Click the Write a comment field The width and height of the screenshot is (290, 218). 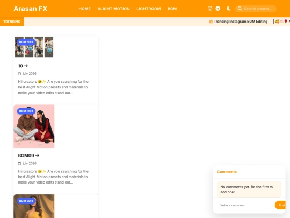244,205
